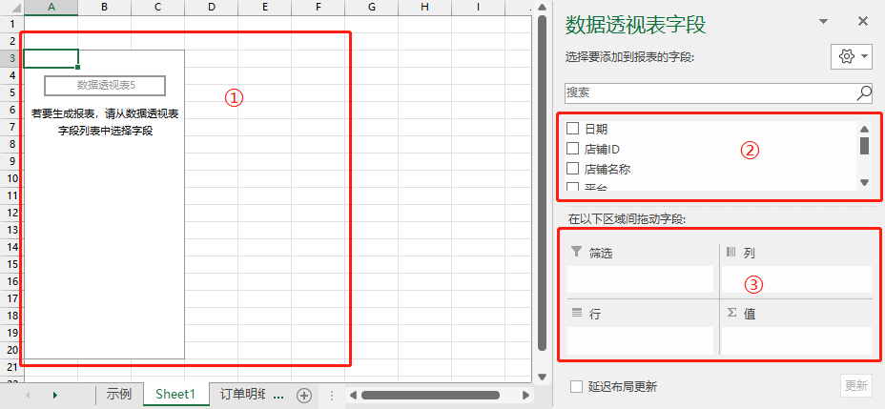The height and width of the screenshot is (409, 885).
Task: Open the field list settings gear menu
Action: point(851,56)
